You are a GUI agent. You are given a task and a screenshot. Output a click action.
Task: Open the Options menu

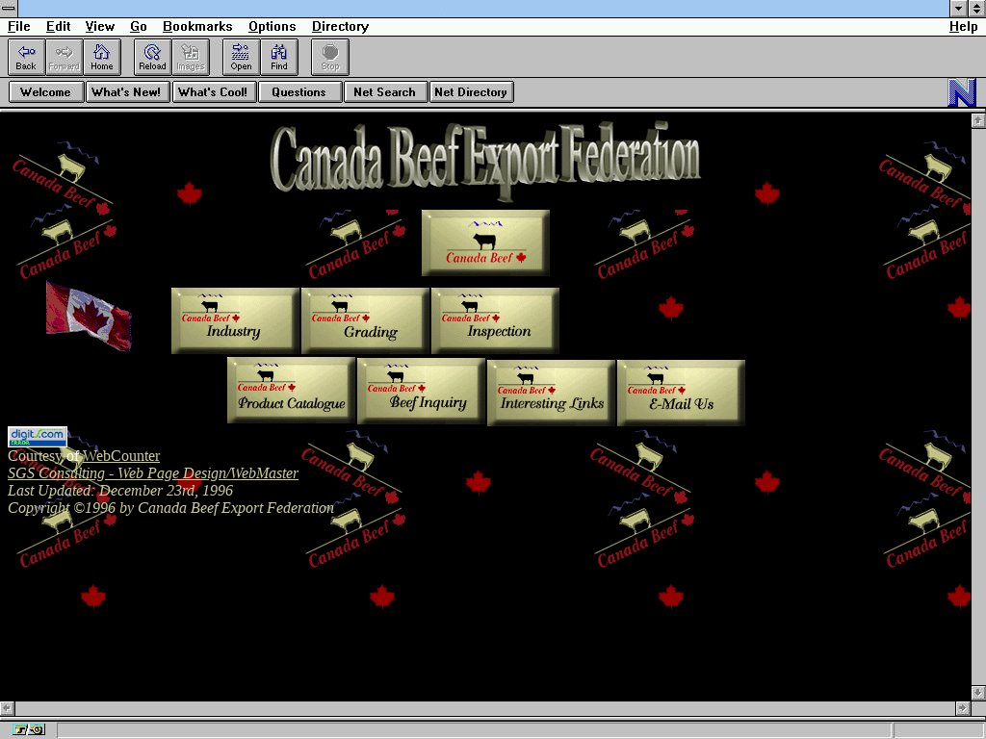pos(272,27)
